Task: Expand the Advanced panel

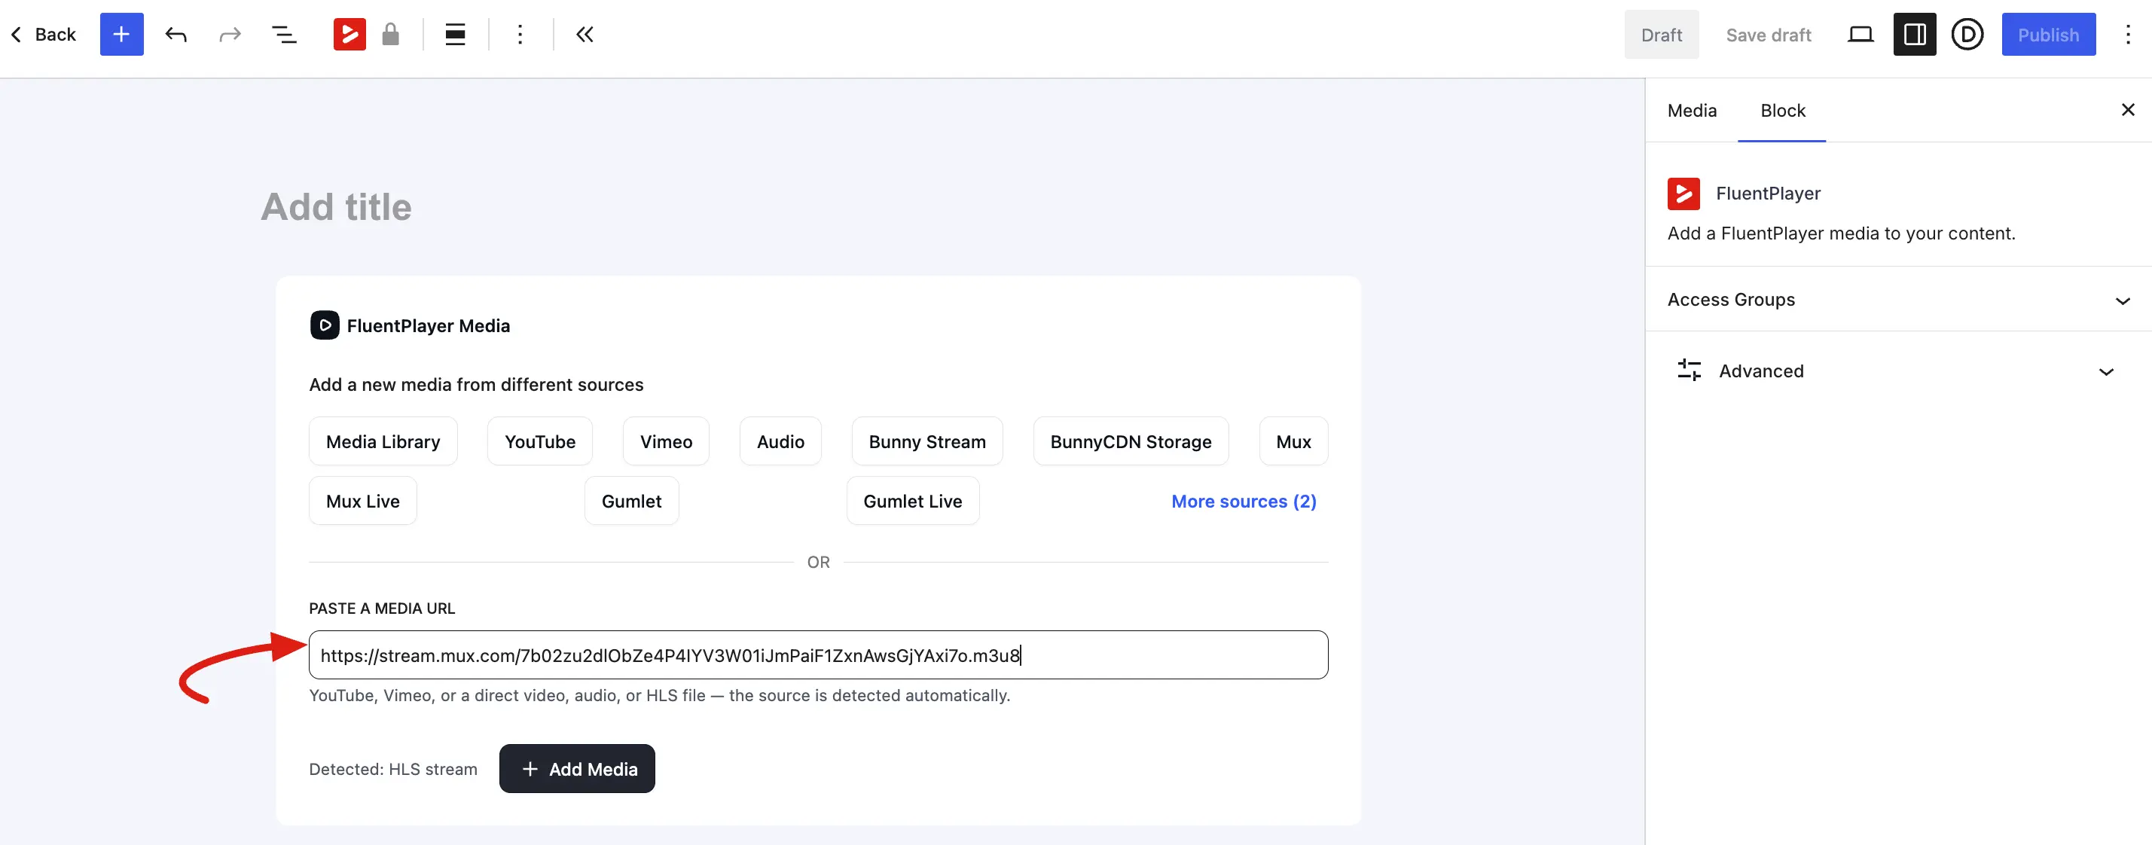Action: click(x=1898, y=371)
